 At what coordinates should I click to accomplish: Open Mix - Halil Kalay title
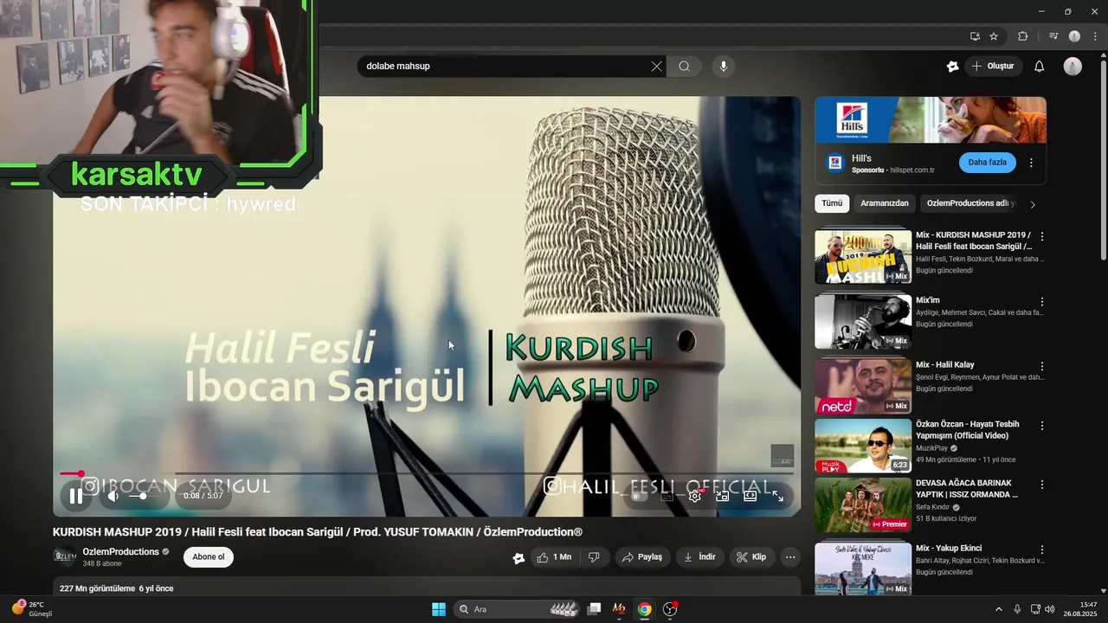click(945, 365)
